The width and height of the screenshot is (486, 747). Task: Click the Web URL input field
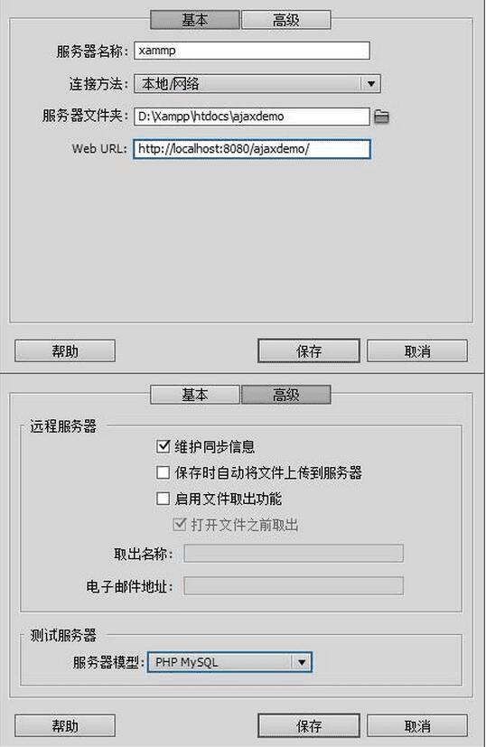(251, 149)
